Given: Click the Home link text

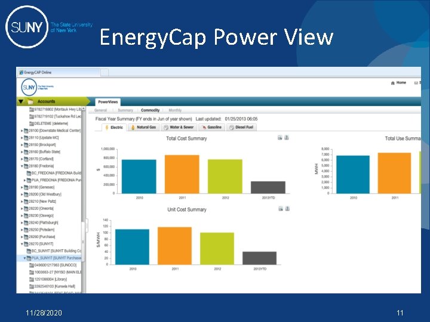Looking at the screenshot, I should [x=401, y=83].
